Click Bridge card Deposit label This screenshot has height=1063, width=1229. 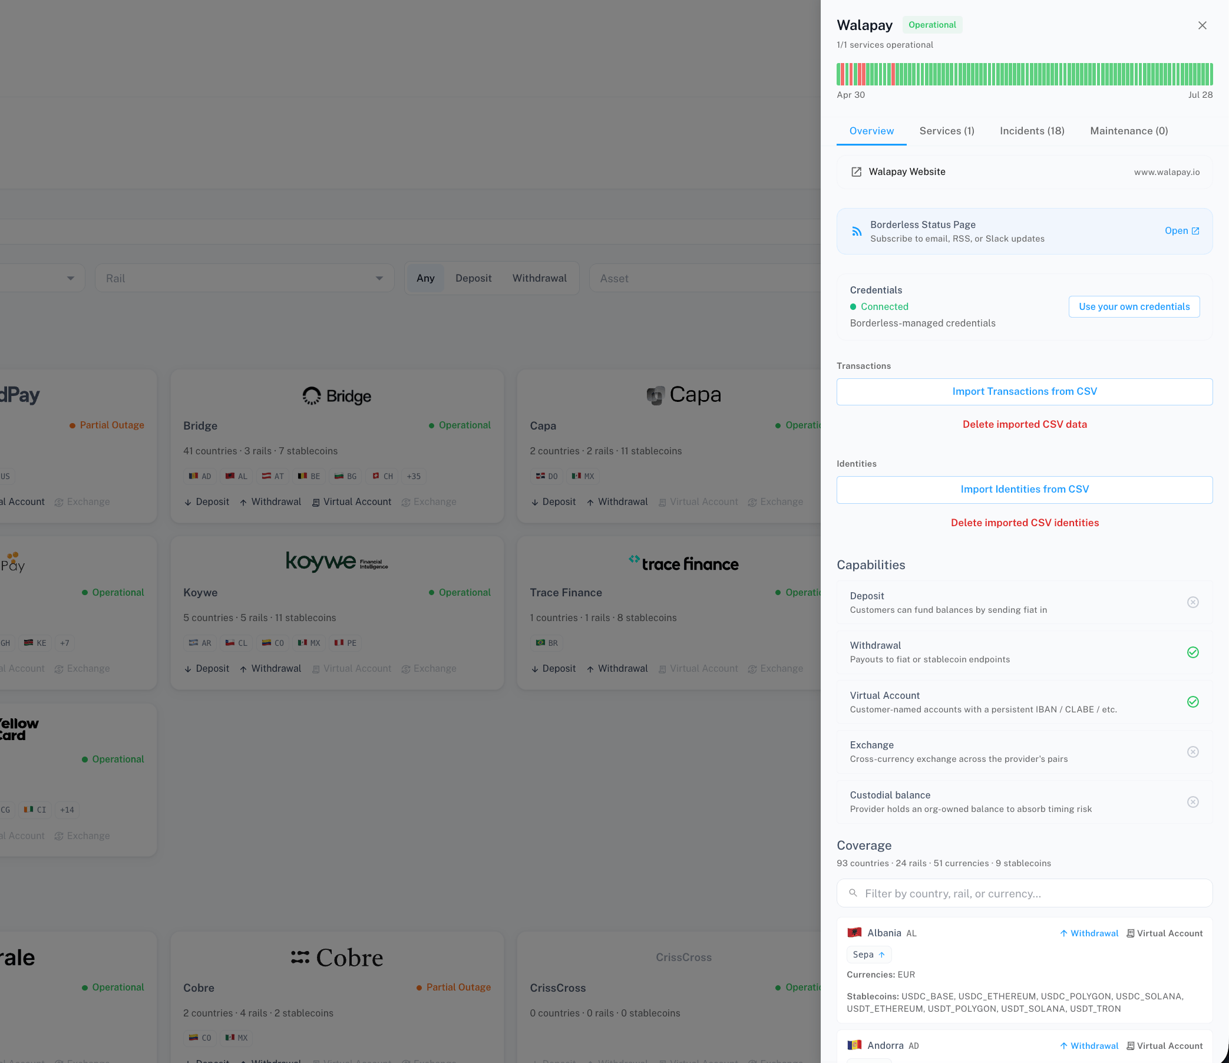[x=206, y=502]
